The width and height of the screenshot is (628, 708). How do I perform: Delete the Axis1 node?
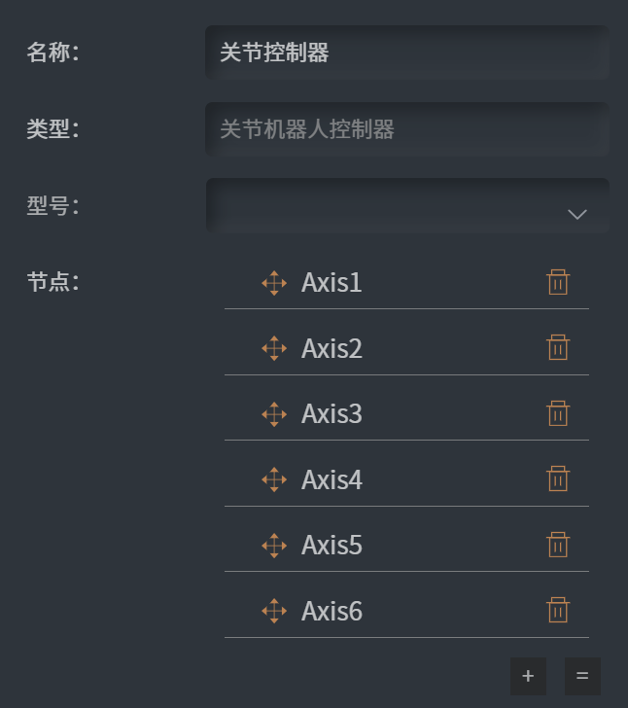pos(558,282)
